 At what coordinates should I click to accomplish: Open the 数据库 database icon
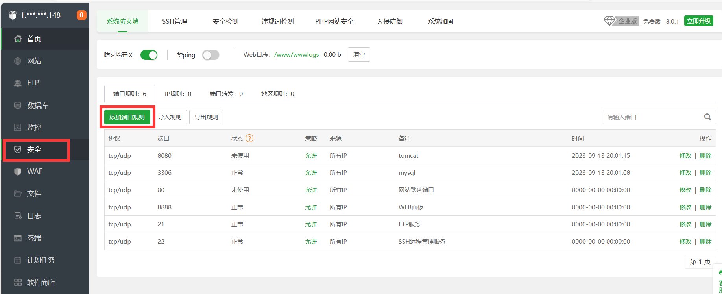[x=18, y=105]
